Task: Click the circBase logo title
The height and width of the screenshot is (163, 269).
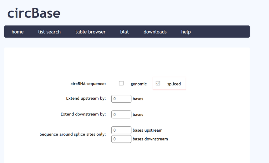Action: coord(34,13)
